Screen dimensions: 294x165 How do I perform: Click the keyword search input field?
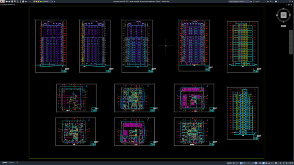239,1
